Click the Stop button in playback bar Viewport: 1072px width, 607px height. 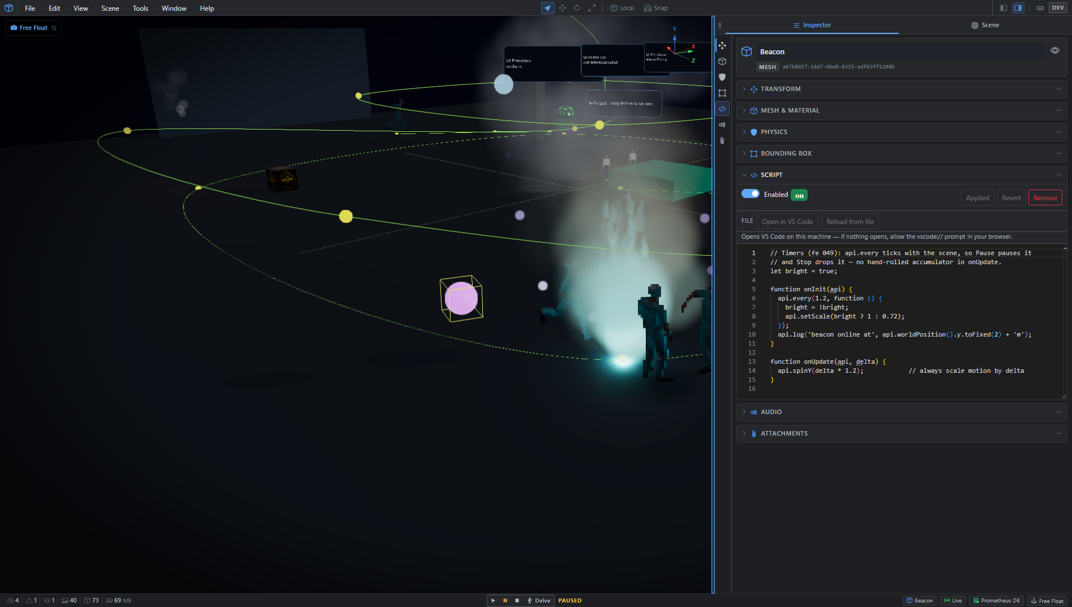pos(517,600)
